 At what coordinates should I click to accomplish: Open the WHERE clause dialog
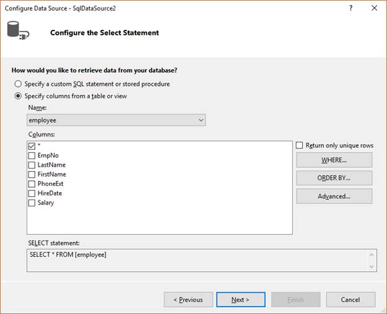334,160
